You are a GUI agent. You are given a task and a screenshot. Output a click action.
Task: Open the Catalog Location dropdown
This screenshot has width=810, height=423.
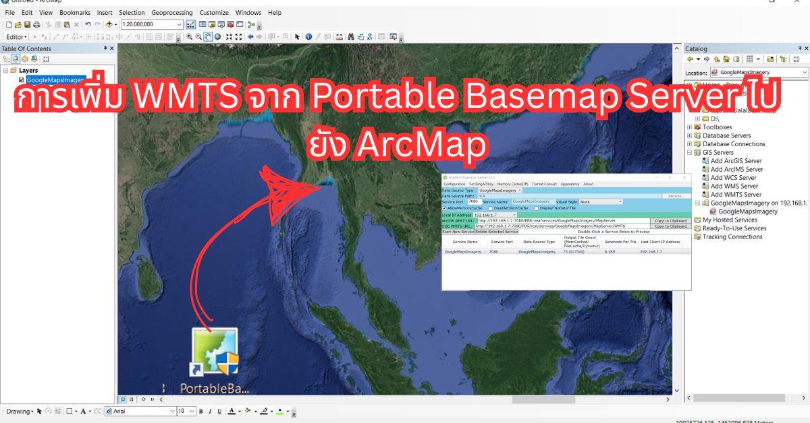(805, 72)
